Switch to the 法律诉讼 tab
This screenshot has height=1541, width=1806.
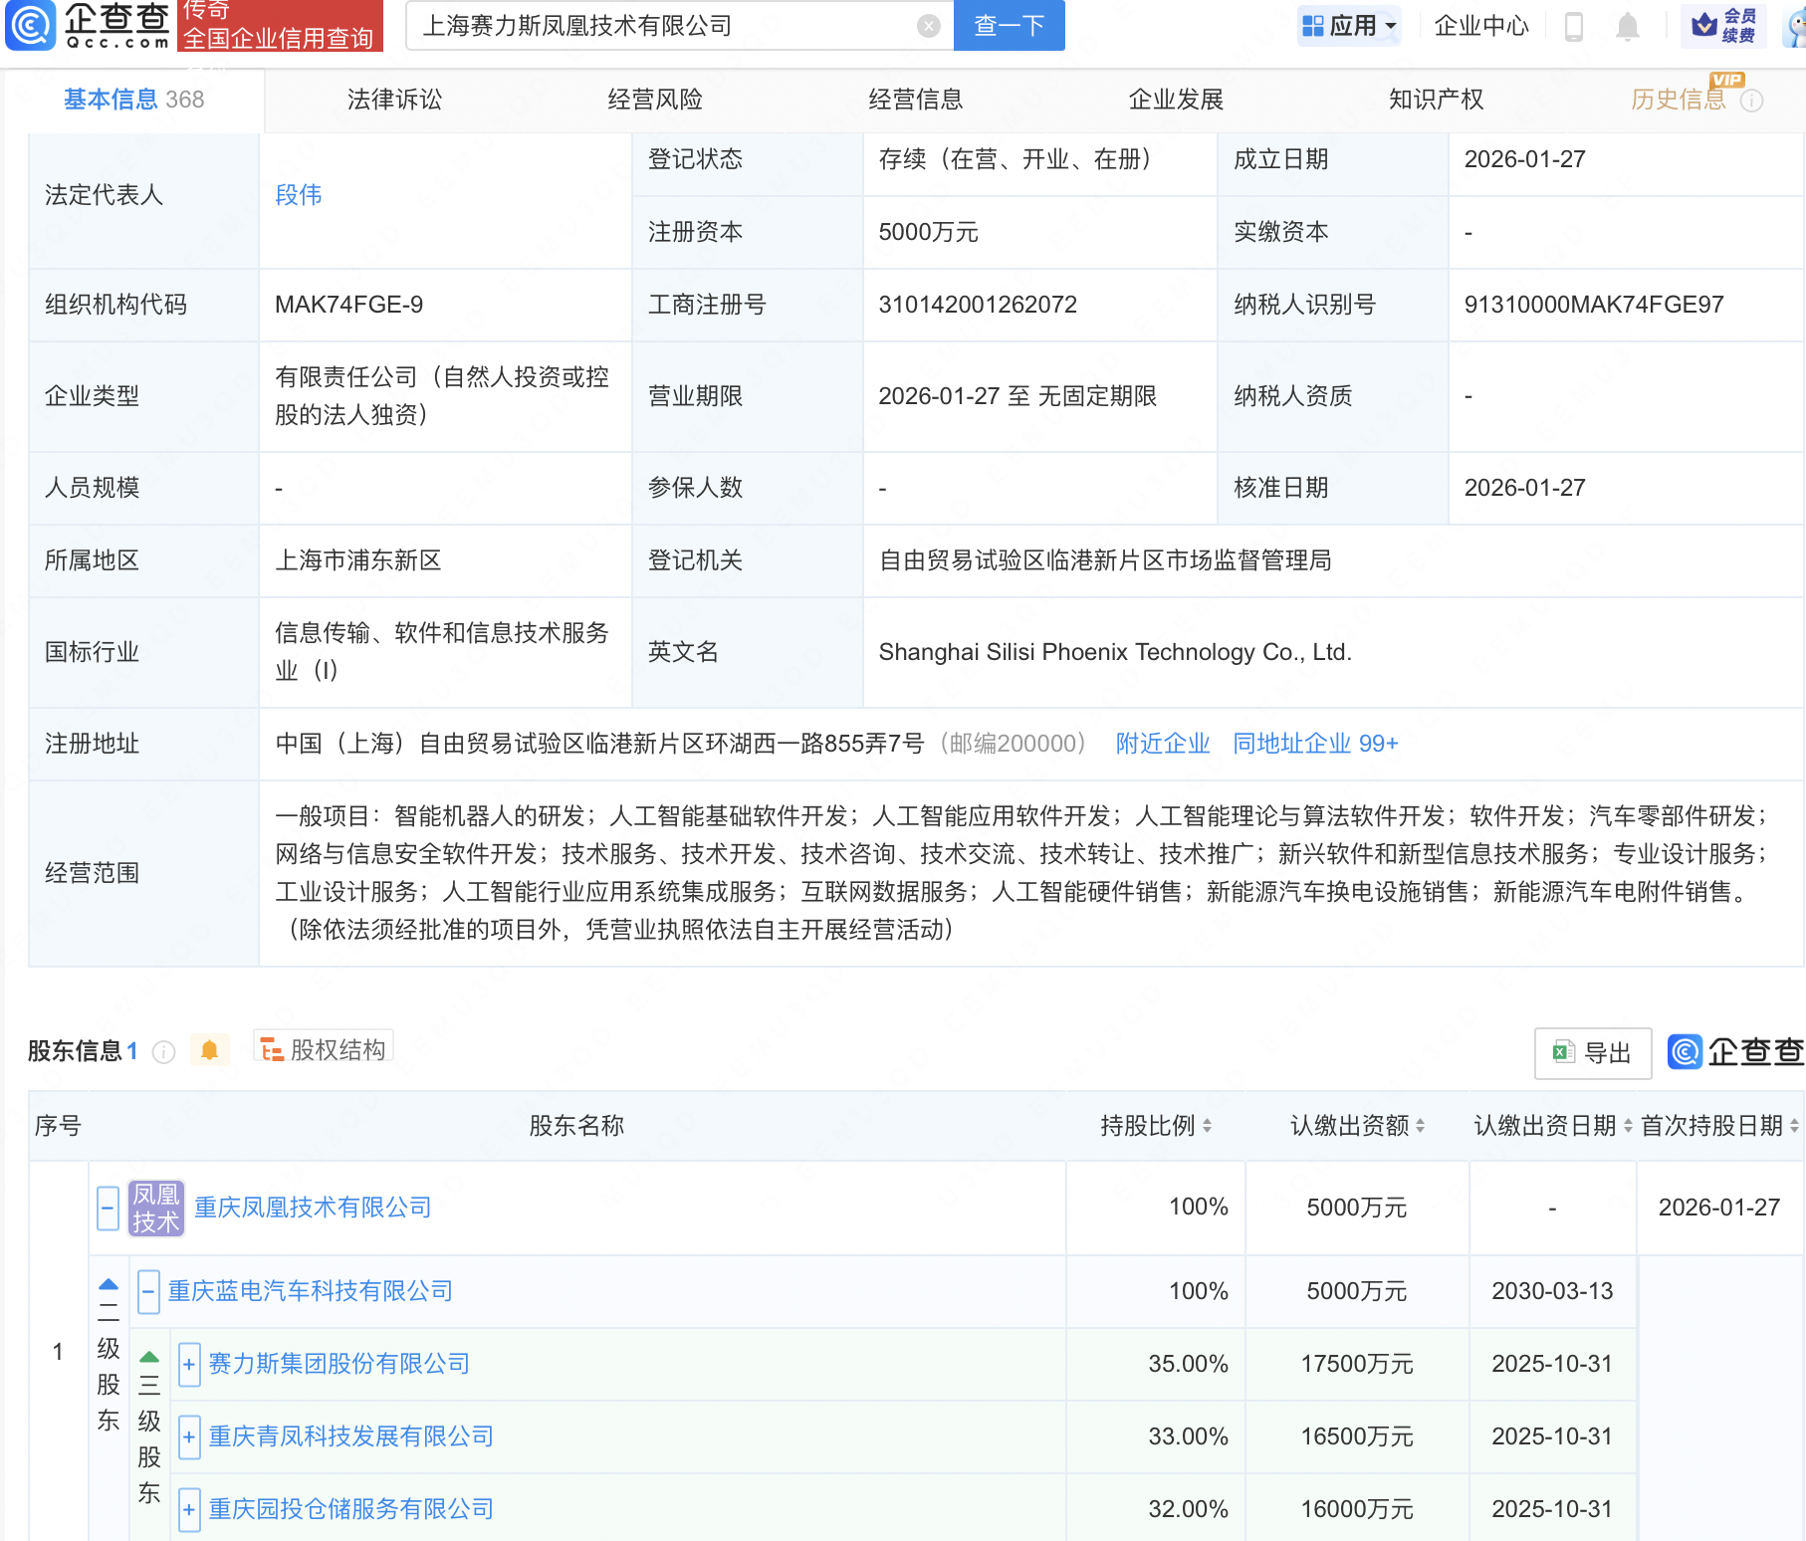[x=394, y=100]
